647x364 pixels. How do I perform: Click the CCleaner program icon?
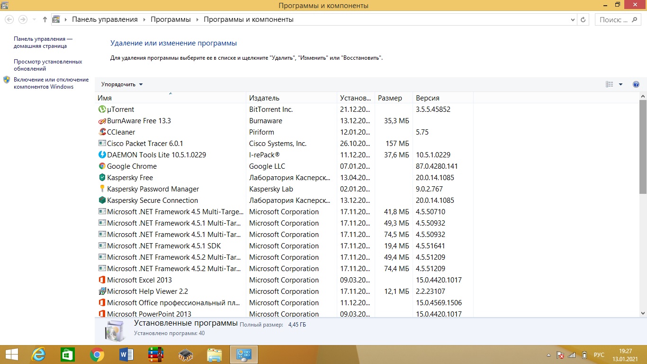click(x=102, y=132)
